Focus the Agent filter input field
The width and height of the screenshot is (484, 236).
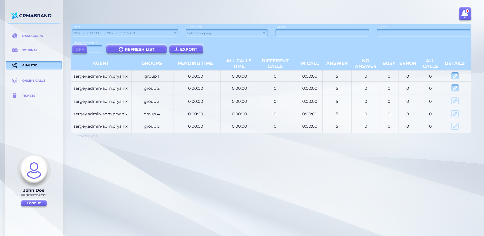click(x=423, y=33)
